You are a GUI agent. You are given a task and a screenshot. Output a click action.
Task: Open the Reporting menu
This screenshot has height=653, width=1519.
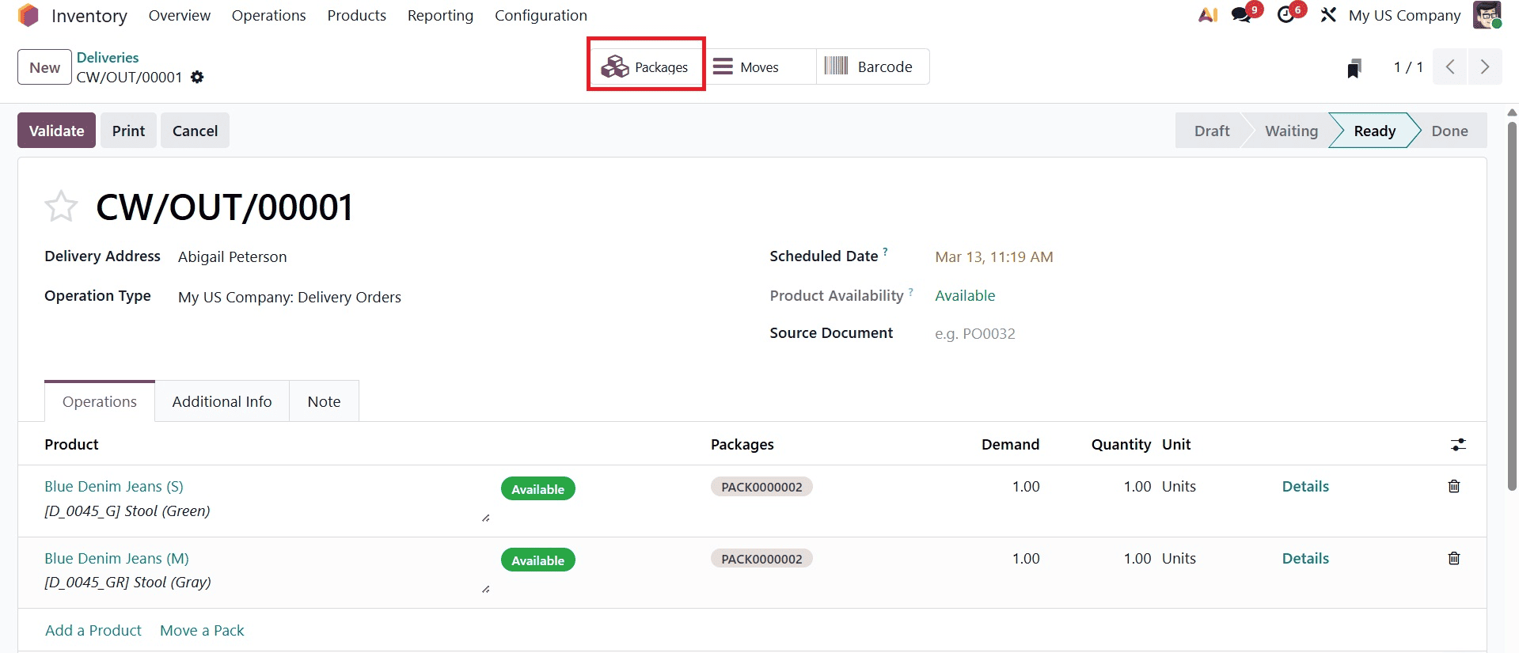point(440,15)
